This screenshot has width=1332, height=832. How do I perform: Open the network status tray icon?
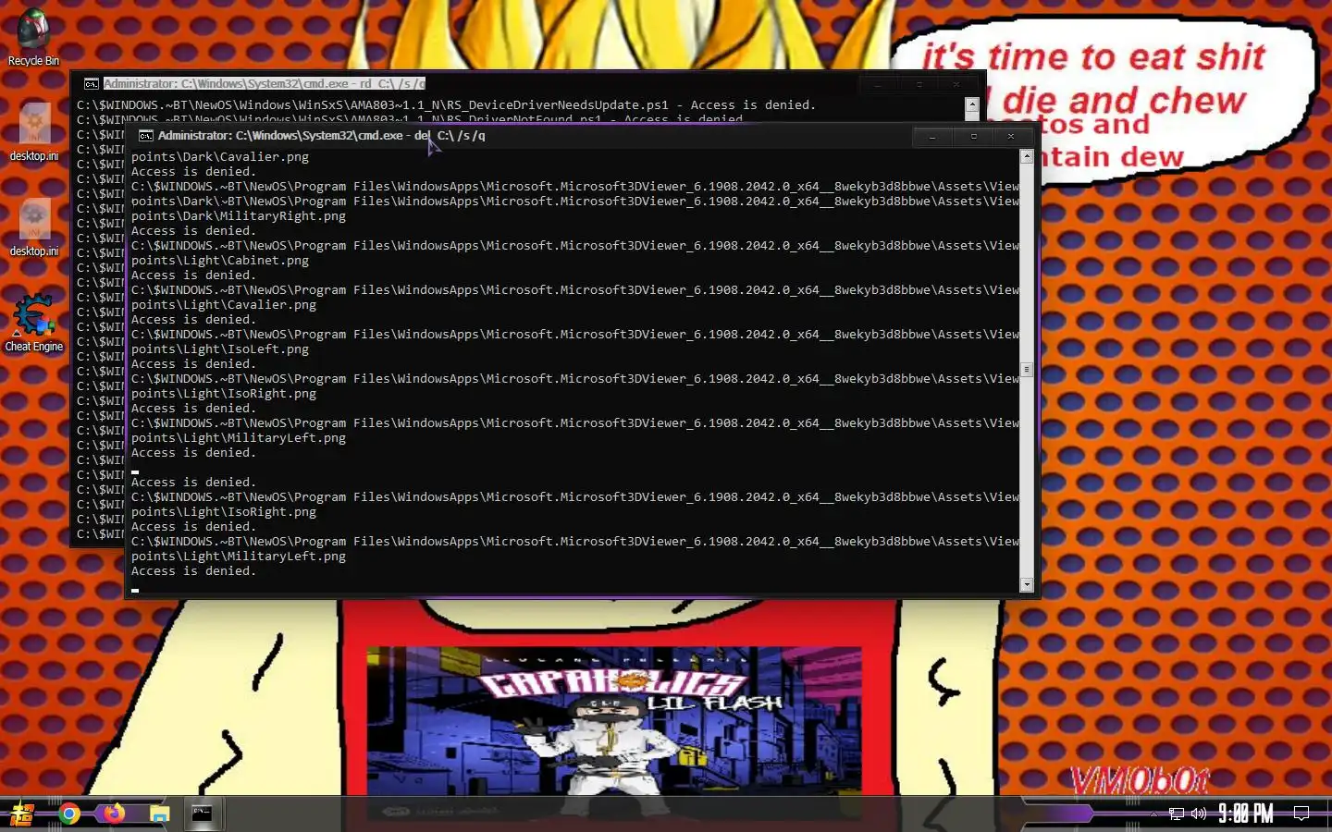pos(1177,814)
